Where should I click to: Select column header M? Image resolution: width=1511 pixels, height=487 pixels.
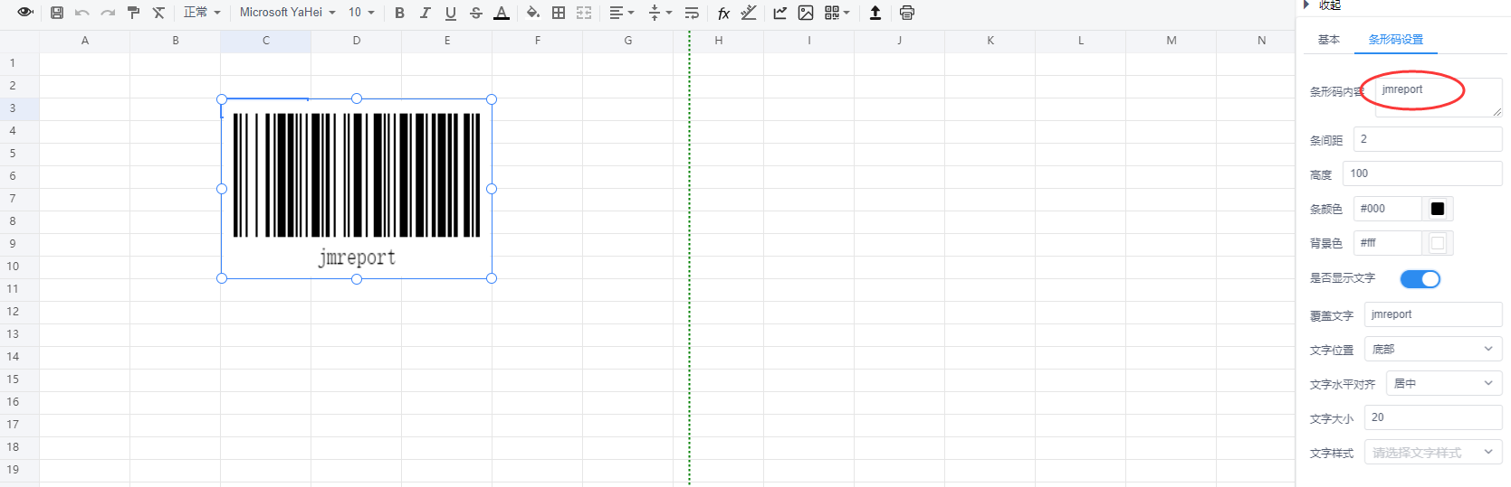[1172, 41]
